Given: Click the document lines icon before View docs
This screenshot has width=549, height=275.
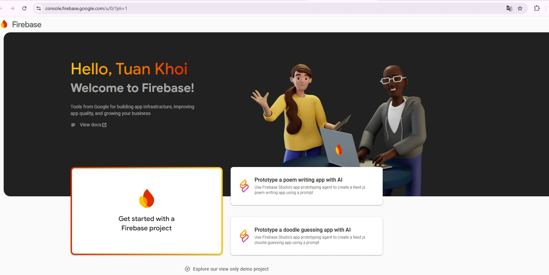Looking at the screenshot, I should tap(73, 125).
